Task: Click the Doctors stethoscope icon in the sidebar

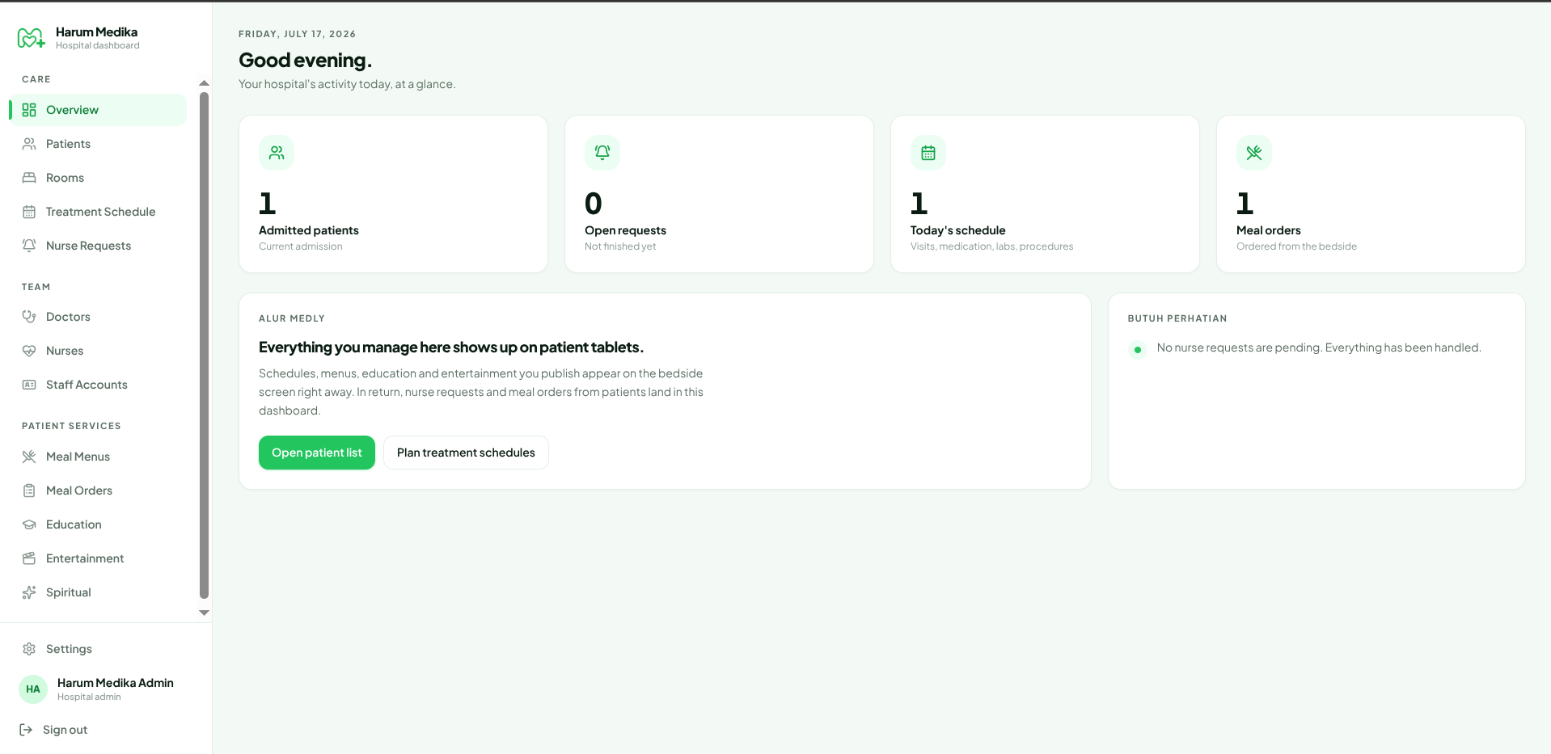Action: tap(29, 317)
